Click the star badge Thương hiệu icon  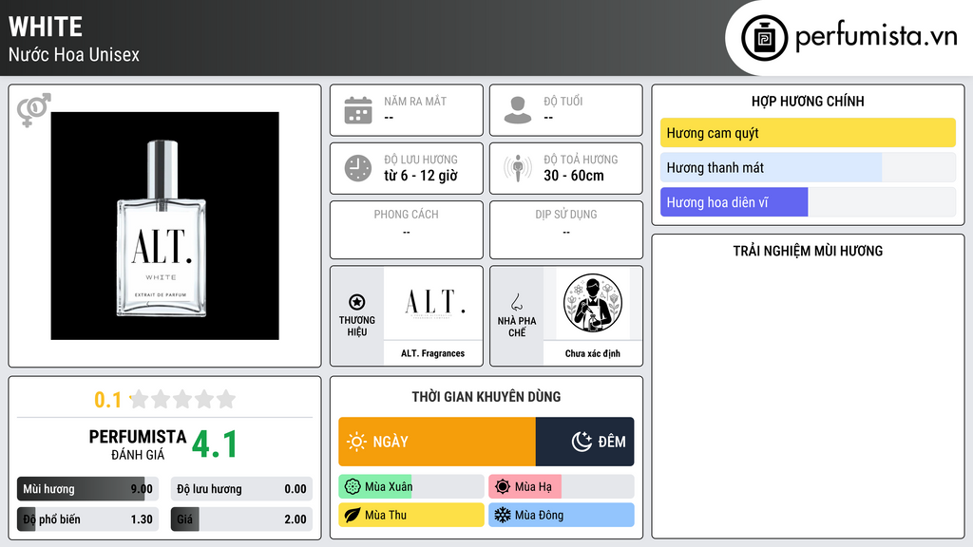(357, 302)
